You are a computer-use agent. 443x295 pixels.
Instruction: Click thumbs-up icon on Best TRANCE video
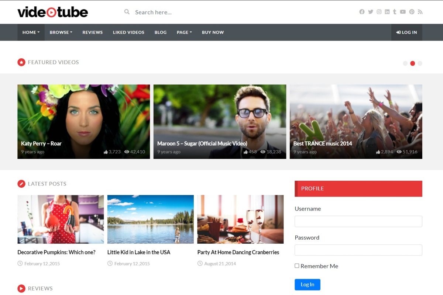378,152
